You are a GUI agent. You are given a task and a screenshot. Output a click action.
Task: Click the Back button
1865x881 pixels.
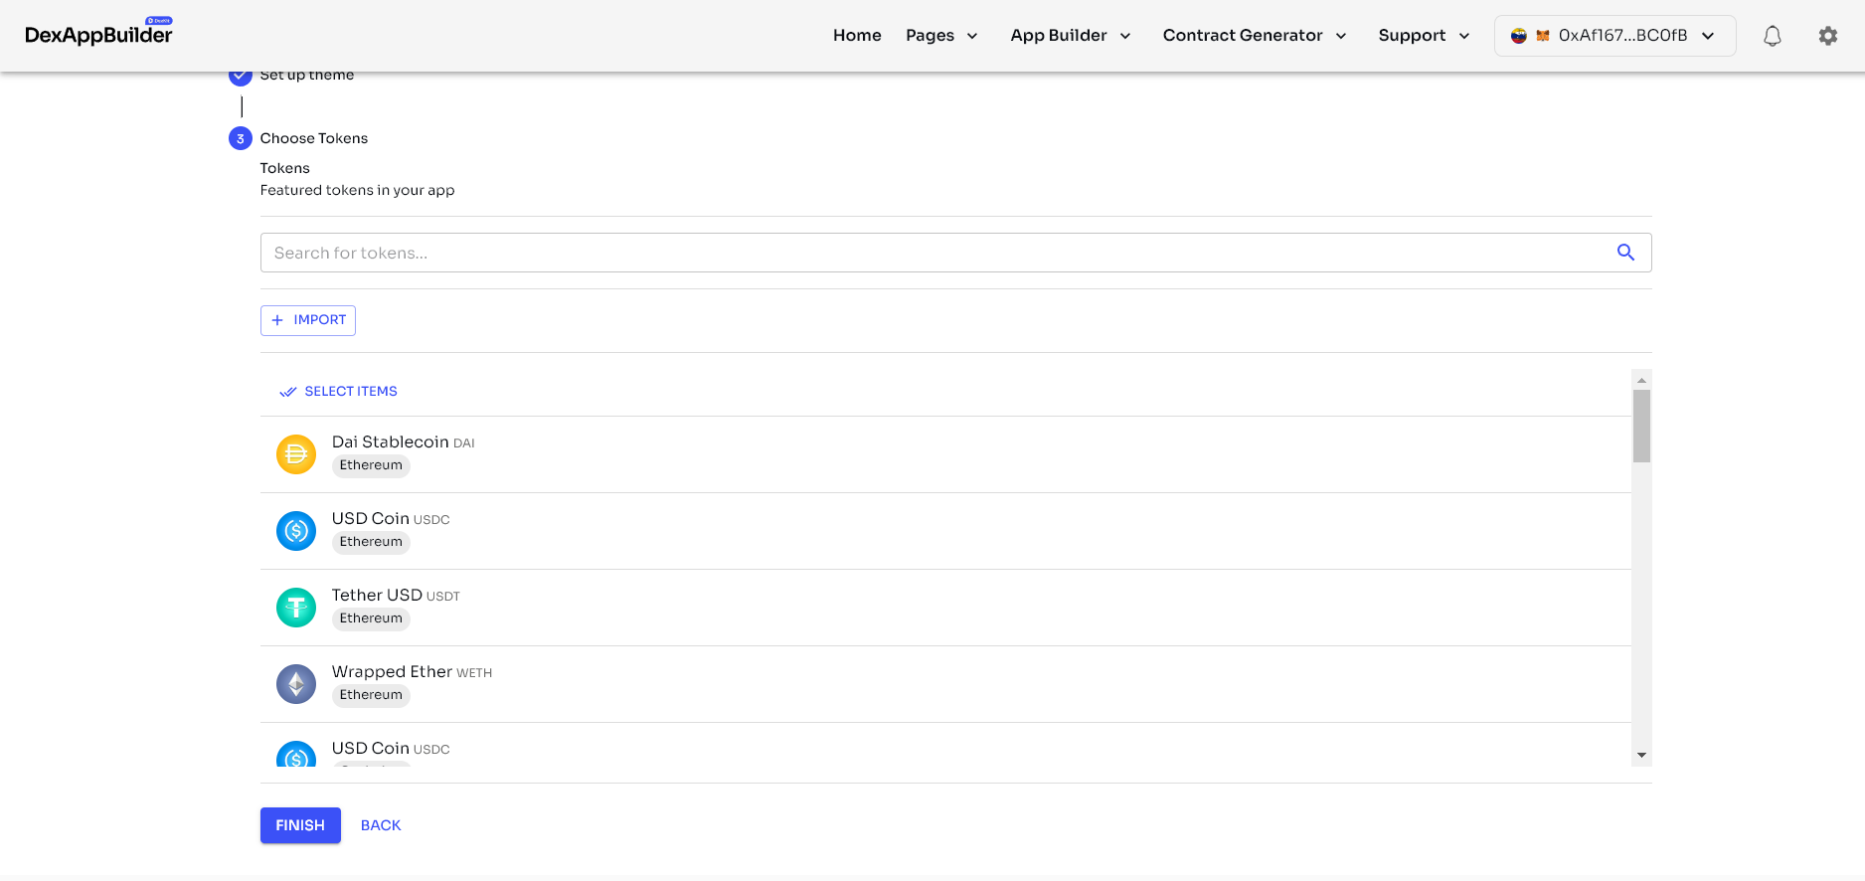point(381,825)
